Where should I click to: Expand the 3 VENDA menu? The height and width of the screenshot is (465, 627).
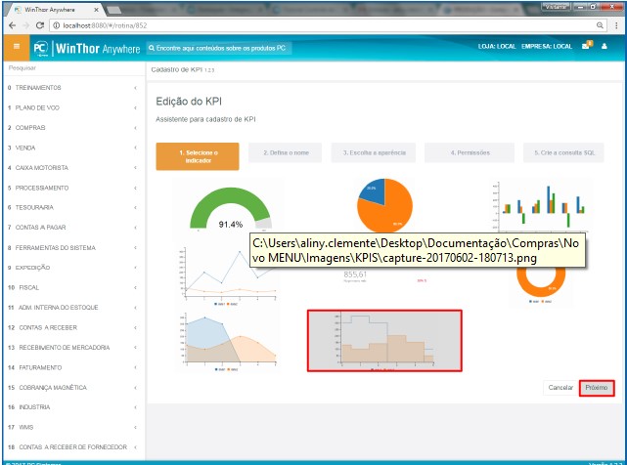point(73,148)
